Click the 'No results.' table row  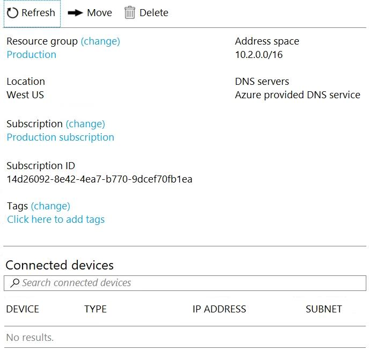[30, 338]
